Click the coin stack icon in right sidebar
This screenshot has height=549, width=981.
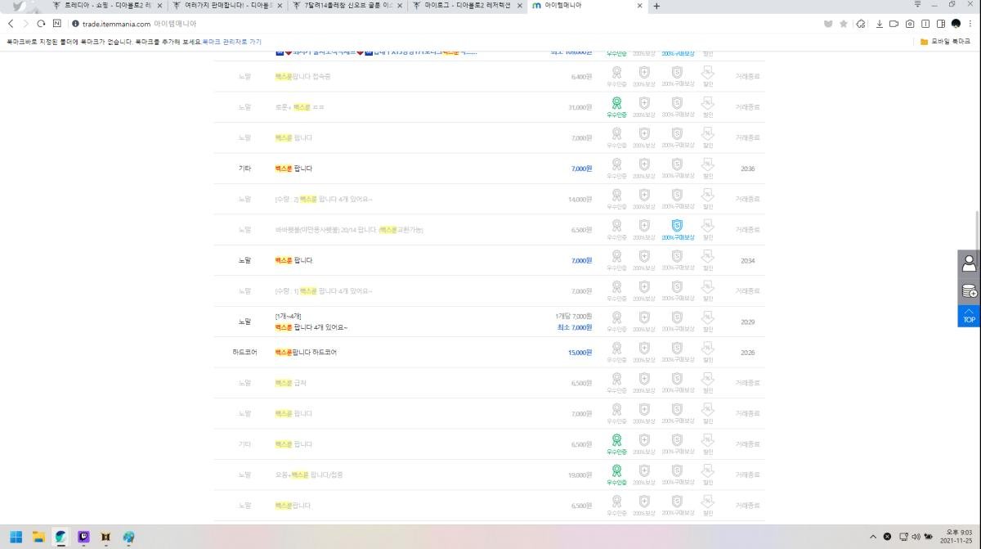click(969, 290)
